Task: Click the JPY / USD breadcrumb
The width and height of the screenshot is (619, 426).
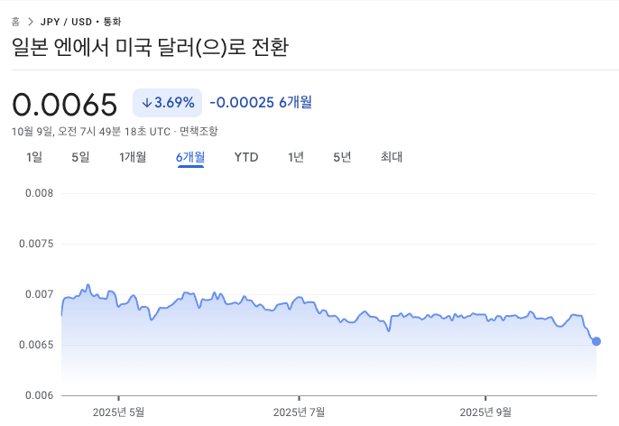Action: click(65, 21)
